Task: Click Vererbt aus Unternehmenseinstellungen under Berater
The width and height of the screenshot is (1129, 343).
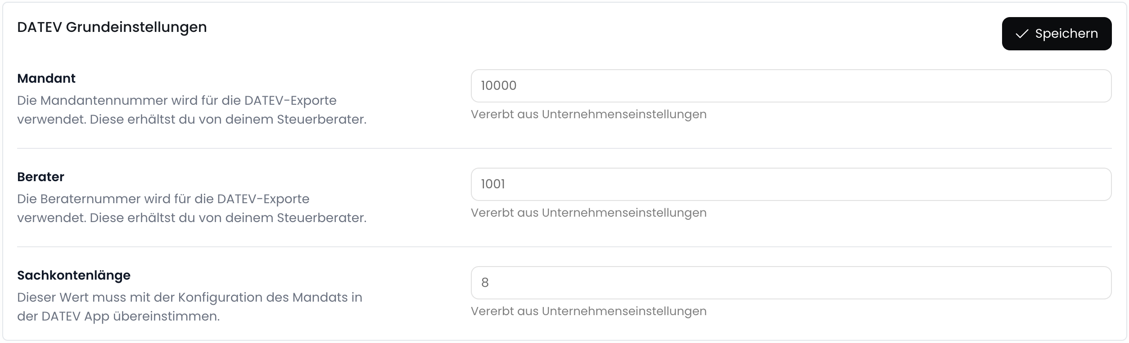Action: [588, 212]
